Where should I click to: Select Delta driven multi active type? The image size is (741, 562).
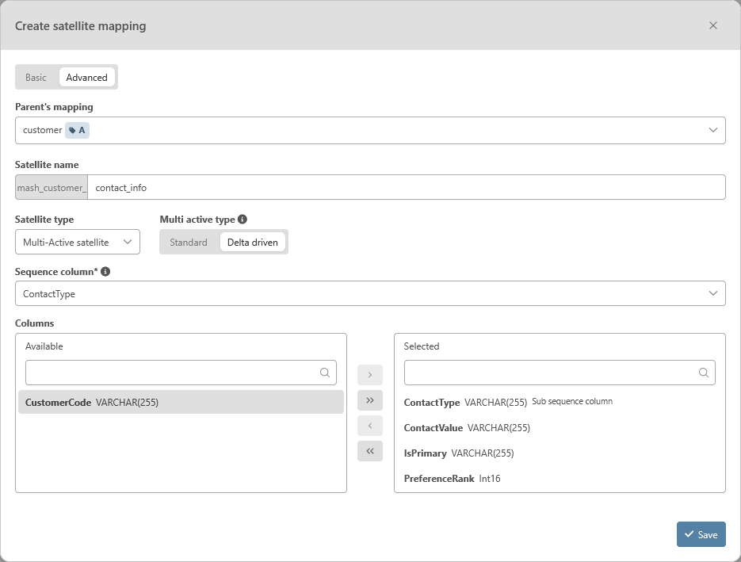click(253, 243)
